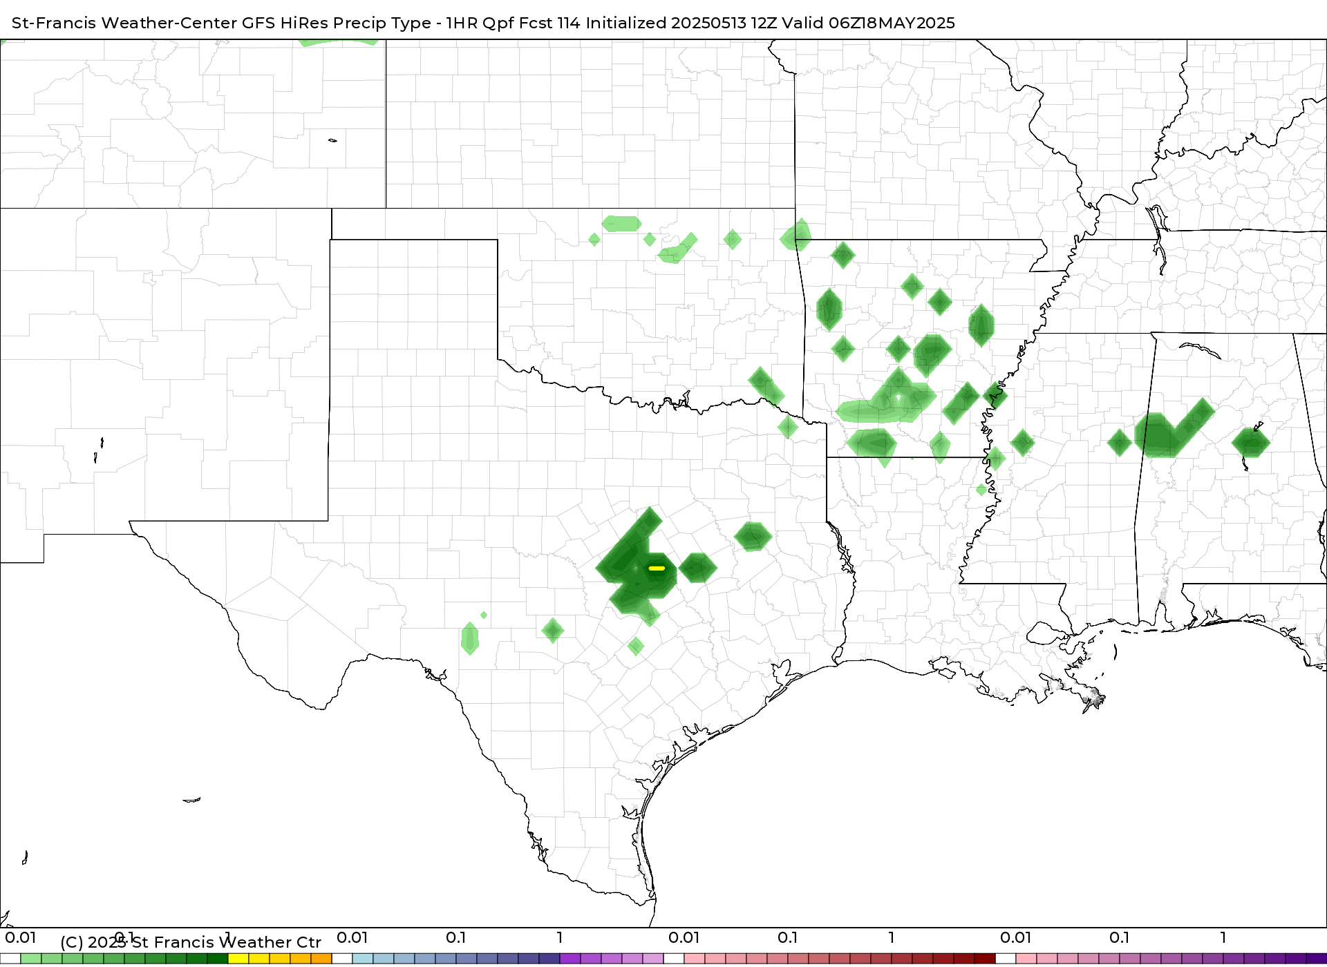Click the '0.01' label above the purple scale
Image resolution: width=1327 pixels, height=967 pixels.
click(1016, 938)
